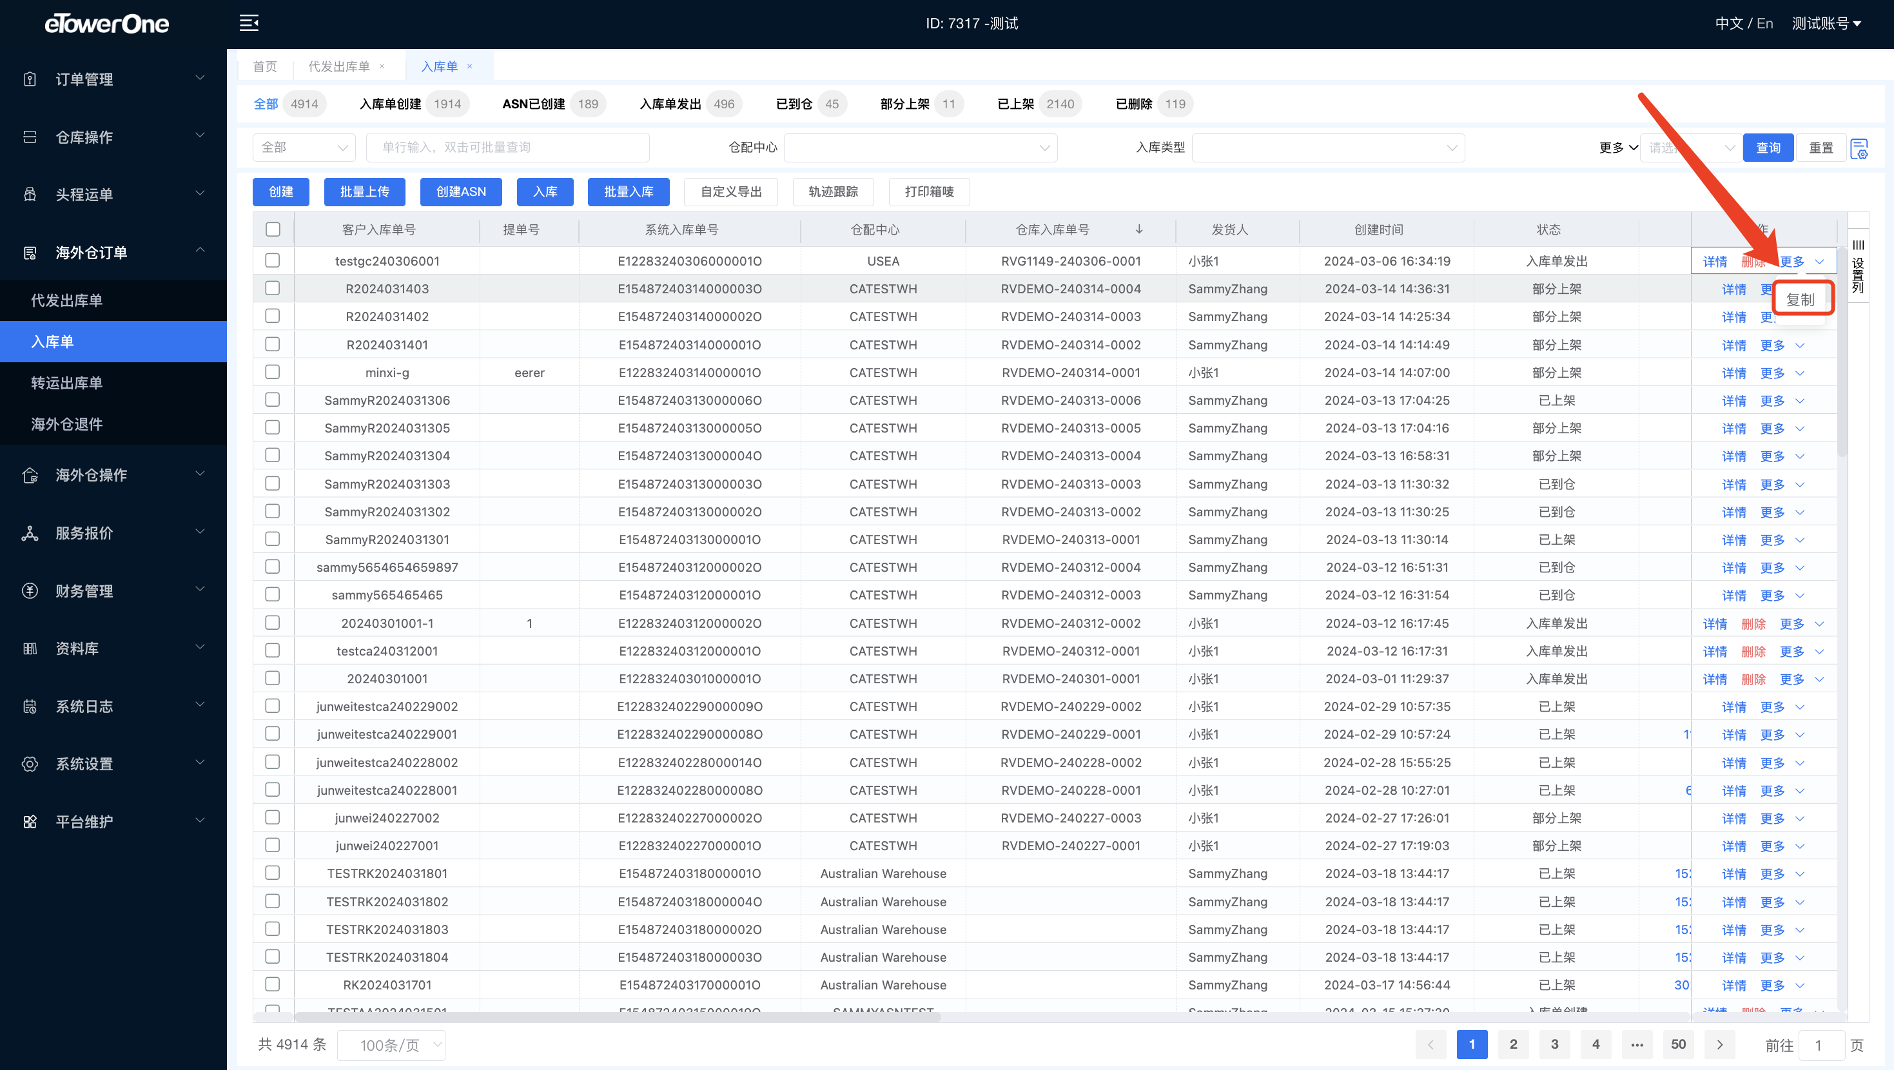
Task: Open 详情 for row minxi-g
Action: click(1733, 373)
